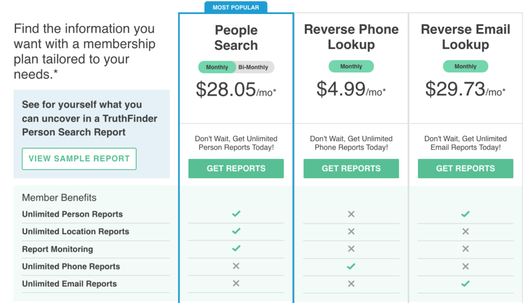Click Get Reports for Reverse Email Lookup
This screenshot has width=529, height=303.
tap(465, 168)
